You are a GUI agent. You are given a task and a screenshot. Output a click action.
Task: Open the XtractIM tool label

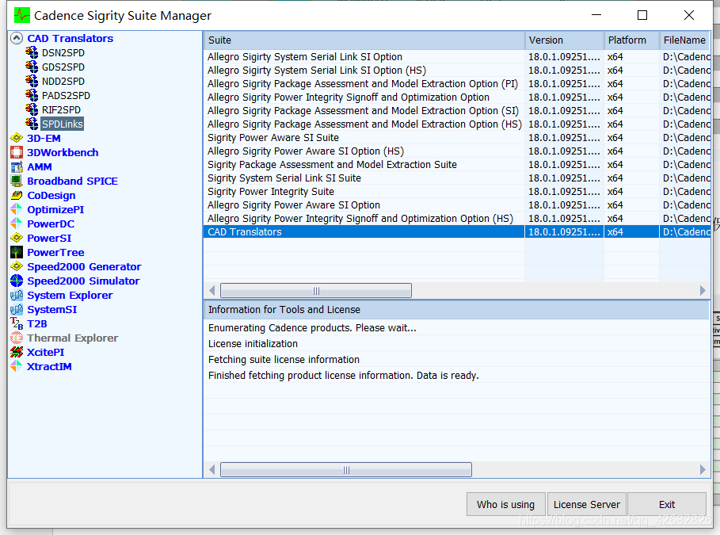point(49,366)
